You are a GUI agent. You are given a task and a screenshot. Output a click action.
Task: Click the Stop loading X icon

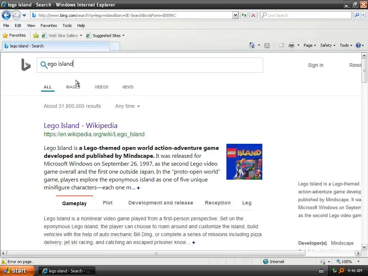tap(253, 15)
